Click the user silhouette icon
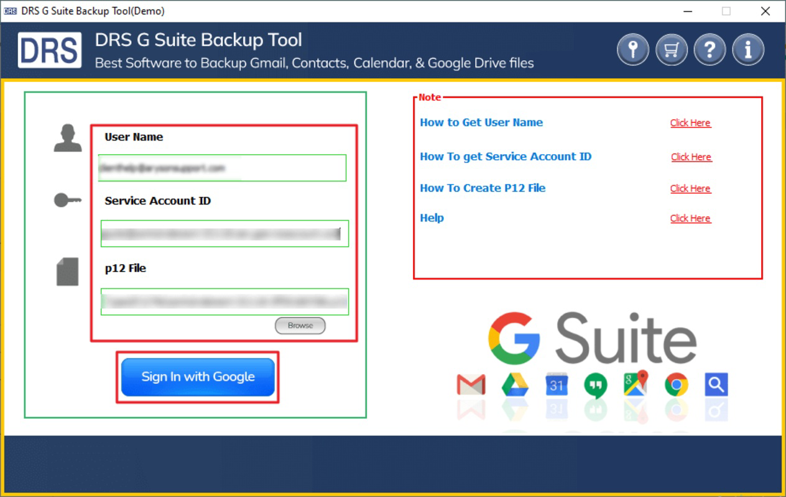The height and width of the screenshot is (497, 786). (x=68, y=138)
